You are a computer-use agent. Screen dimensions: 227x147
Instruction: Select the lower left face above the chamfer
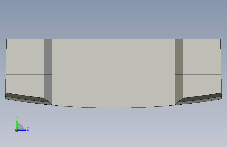pyautogui.click(x=25, y=85)
